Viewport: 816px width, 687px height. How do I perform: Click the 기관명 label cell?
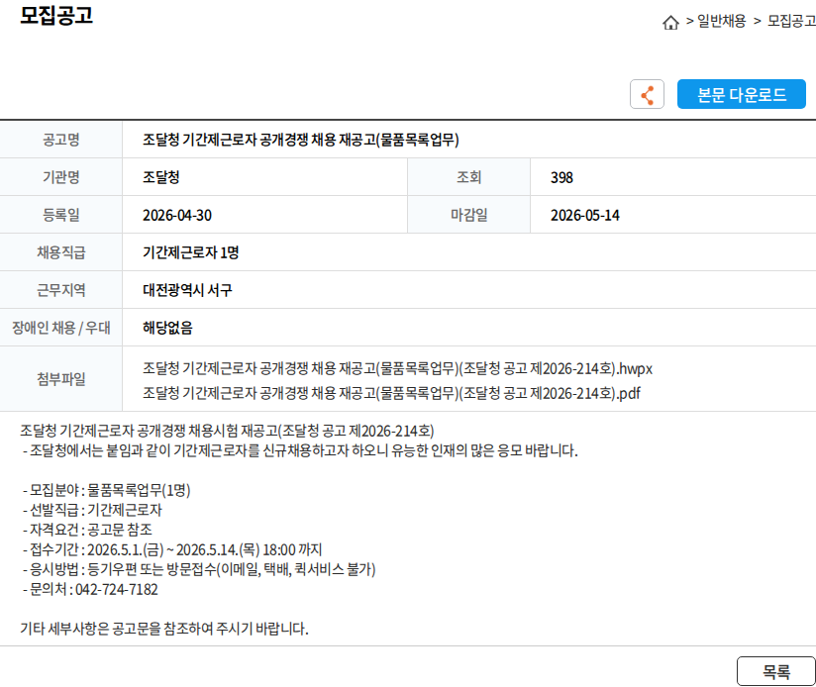coord(60,177)
